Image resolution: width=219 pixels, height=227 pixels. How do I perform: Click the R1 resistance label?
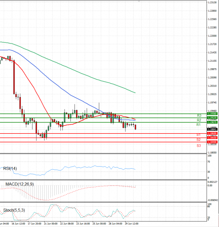(199, 125)
